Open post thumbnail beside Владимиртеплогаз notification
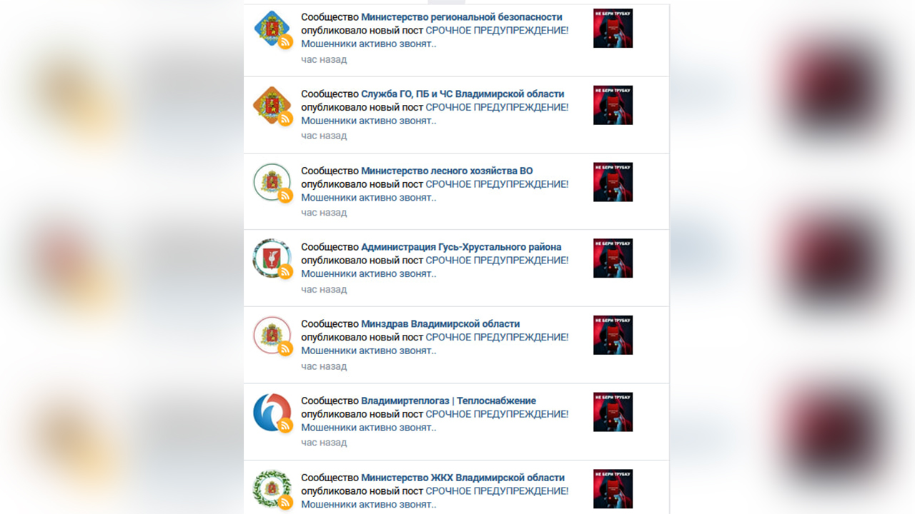 pos(613,412)
